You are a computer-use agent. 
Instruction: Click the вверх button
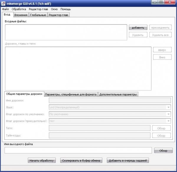[162, 50]
